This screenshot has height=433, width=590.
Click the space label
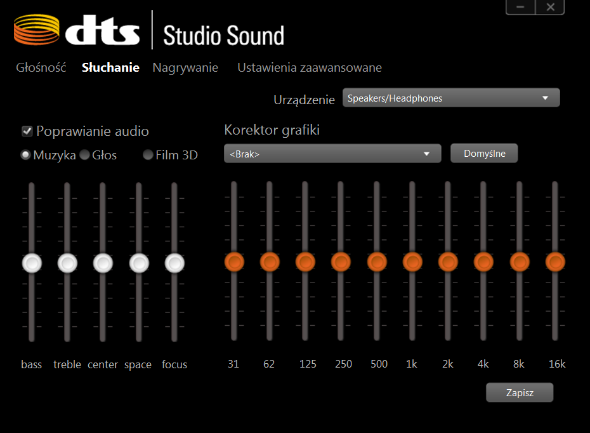(x=138, y=365)
